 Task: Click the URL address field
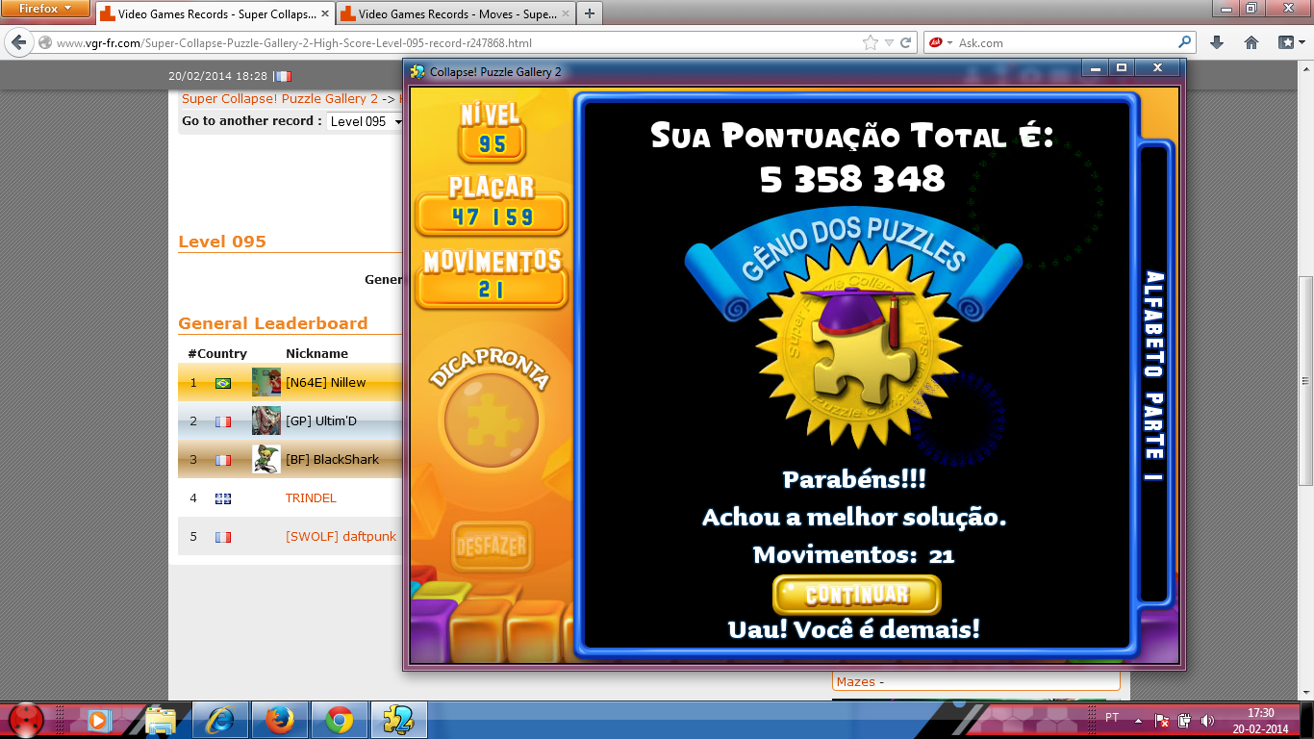[x=452, y=43]
